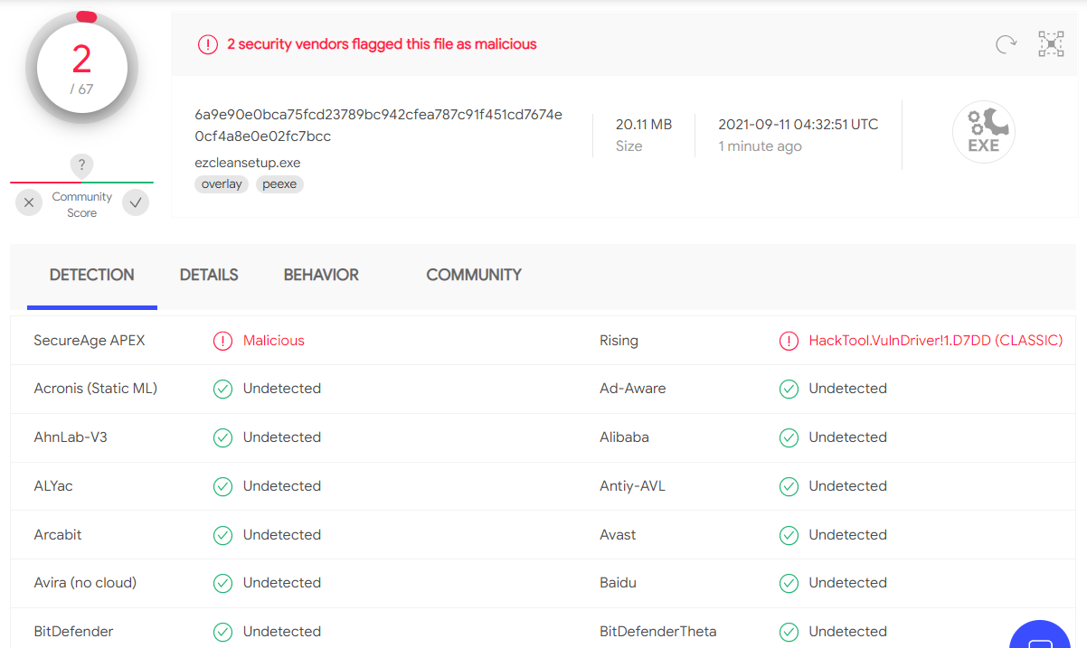The image size is (1087, 648).
Task: Click the red alert icon in banner
Action: [208, 44]
